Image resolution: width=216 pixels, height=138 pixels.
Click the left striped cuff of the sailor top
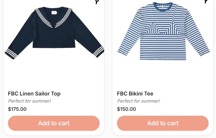11,53
